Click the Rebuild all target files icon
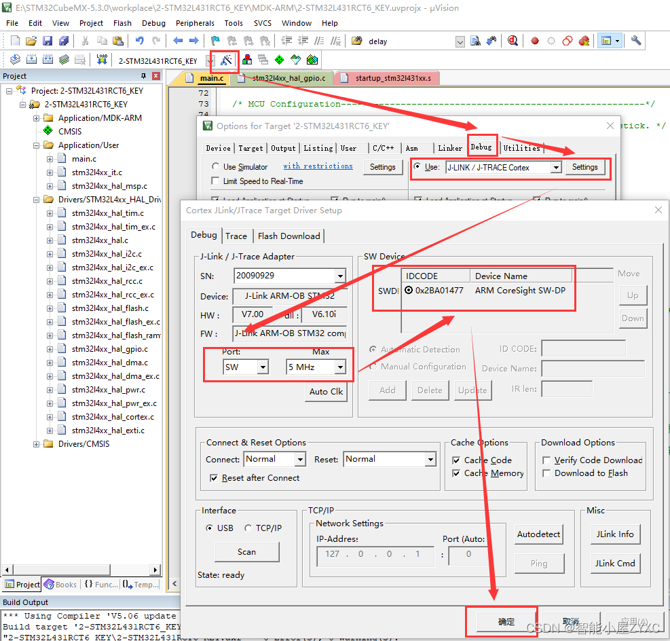This screenshot has width=670, height=641. (x=48, y=60)
